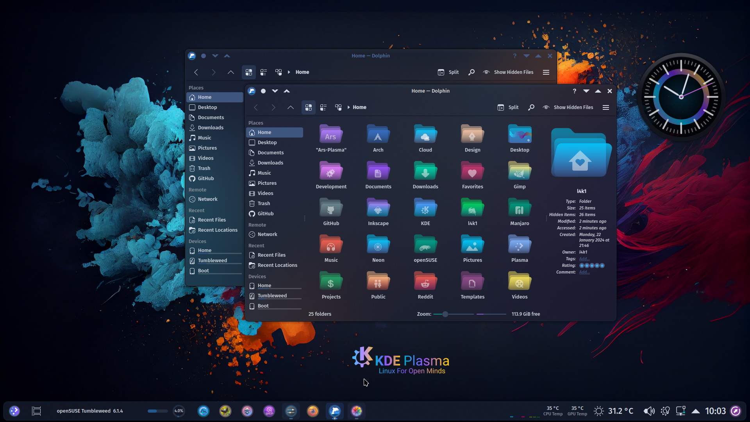Go forward in back Dolphin window
Viewport: 750px width, 422px height.
point(213,72)
